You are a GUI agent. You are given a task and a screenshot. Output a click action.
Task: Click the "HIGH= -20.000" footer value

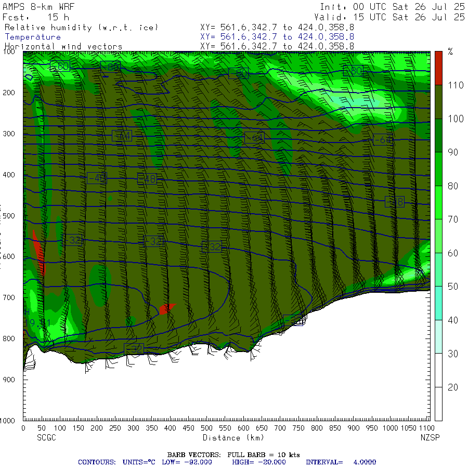pyautogui.click(x=259, y=462)
